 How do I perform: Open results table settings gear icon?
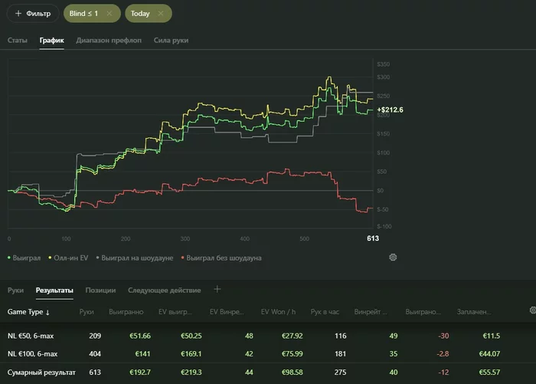point(533,310)
